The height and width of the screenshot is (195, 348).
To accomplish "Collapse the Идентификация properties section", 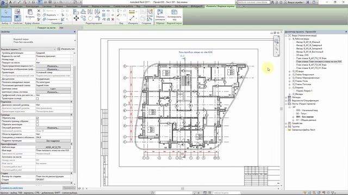I will tap(71, 144).
